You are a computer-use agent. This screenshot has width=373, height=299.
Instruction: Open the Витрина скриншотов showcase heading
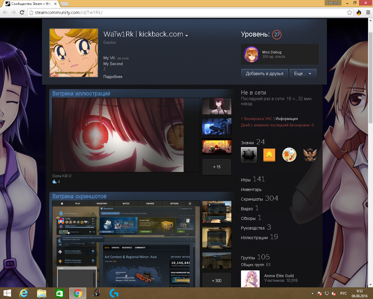point(80,196)
